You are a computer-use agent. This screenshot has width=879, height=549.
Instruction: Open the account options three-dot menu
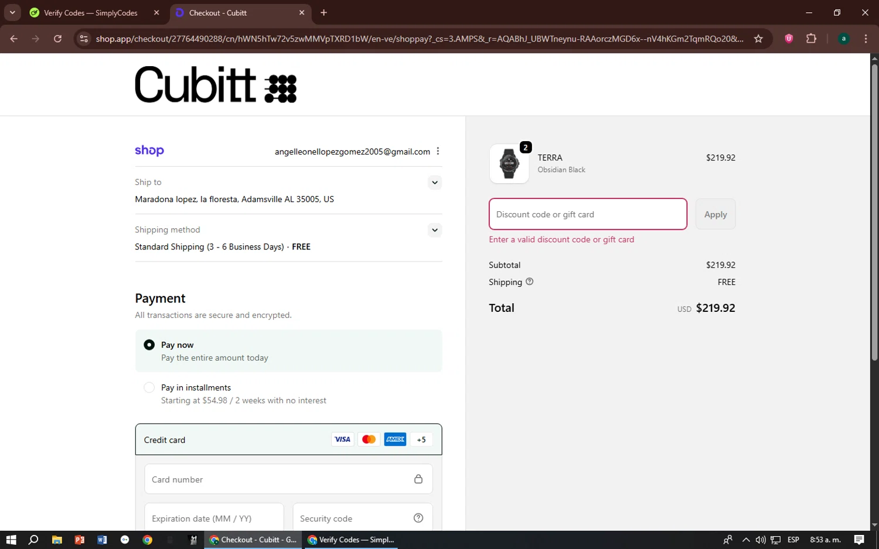pyautogui.click(x=438, y=151)
